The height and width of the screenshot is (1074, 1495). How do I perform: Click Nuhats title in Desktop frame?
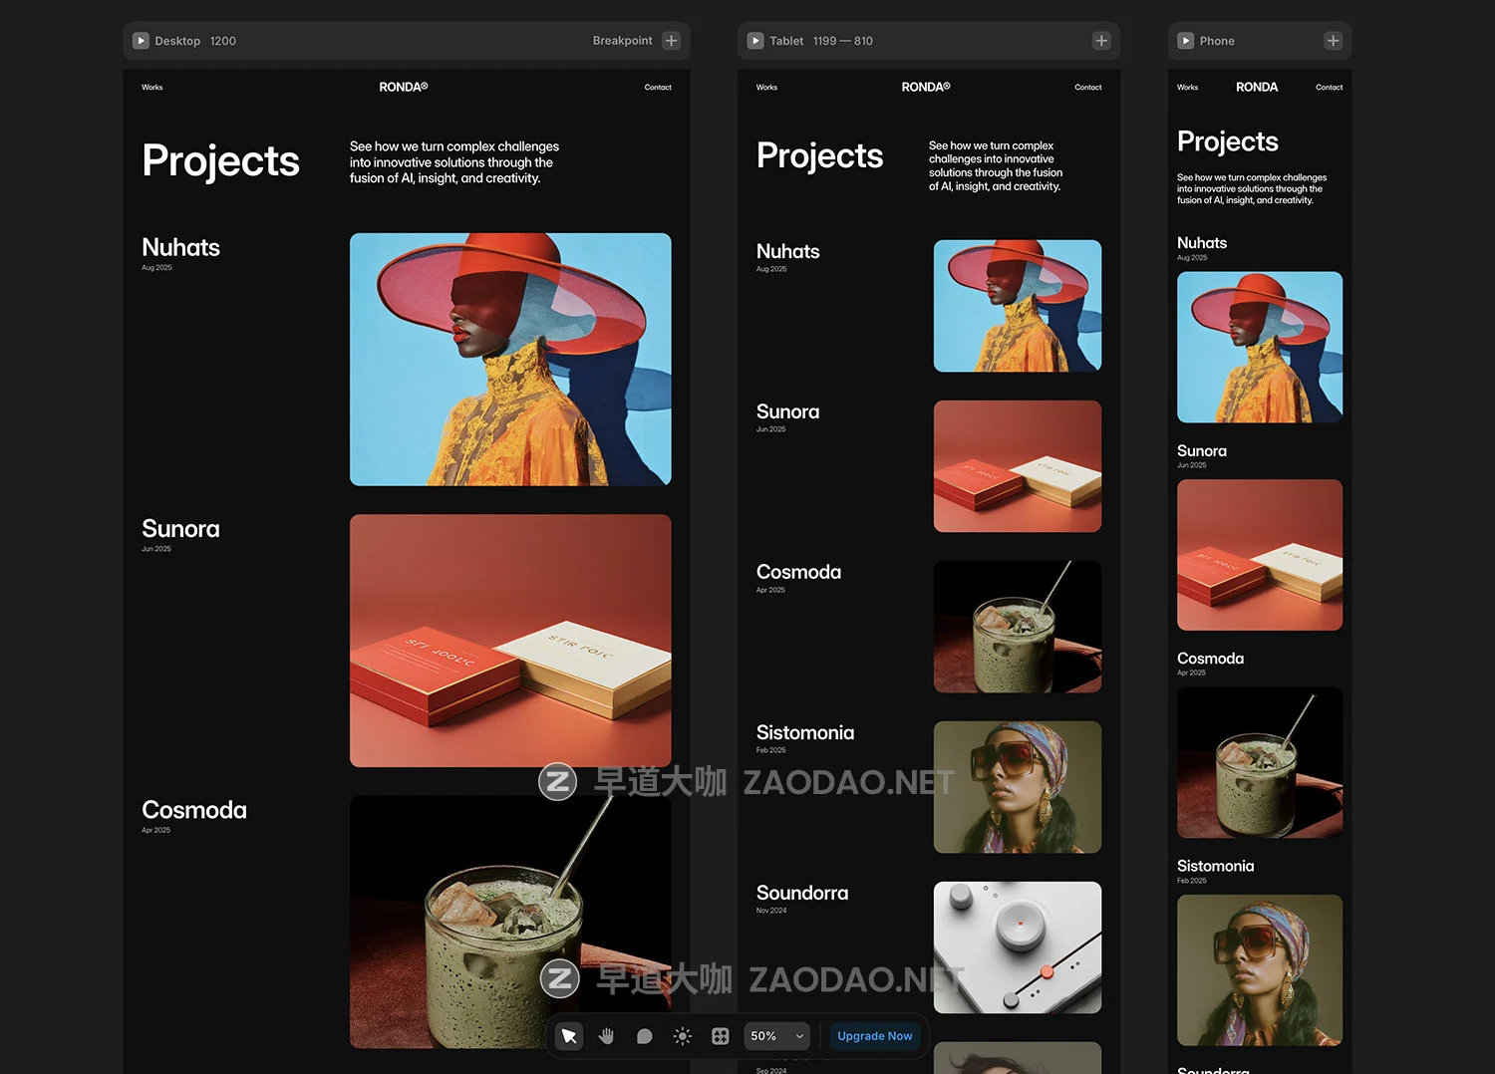tap(180, 247)
